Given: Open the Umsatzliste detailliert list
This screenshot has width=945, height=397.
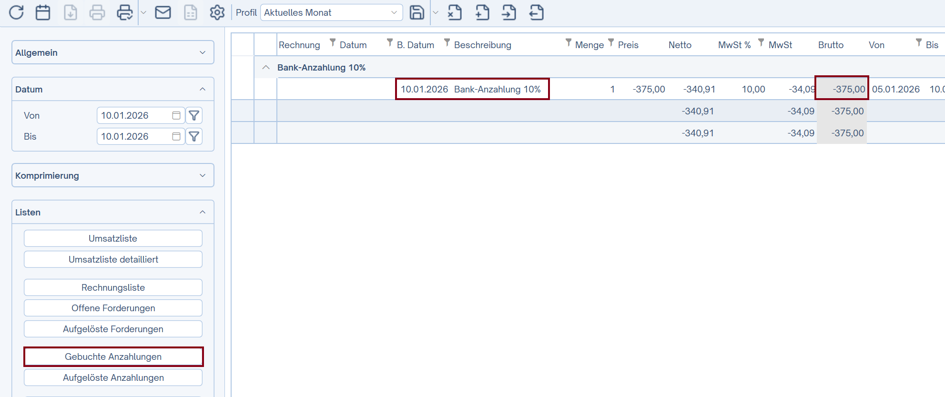Looking at the screenshot, I should point(113,259).
